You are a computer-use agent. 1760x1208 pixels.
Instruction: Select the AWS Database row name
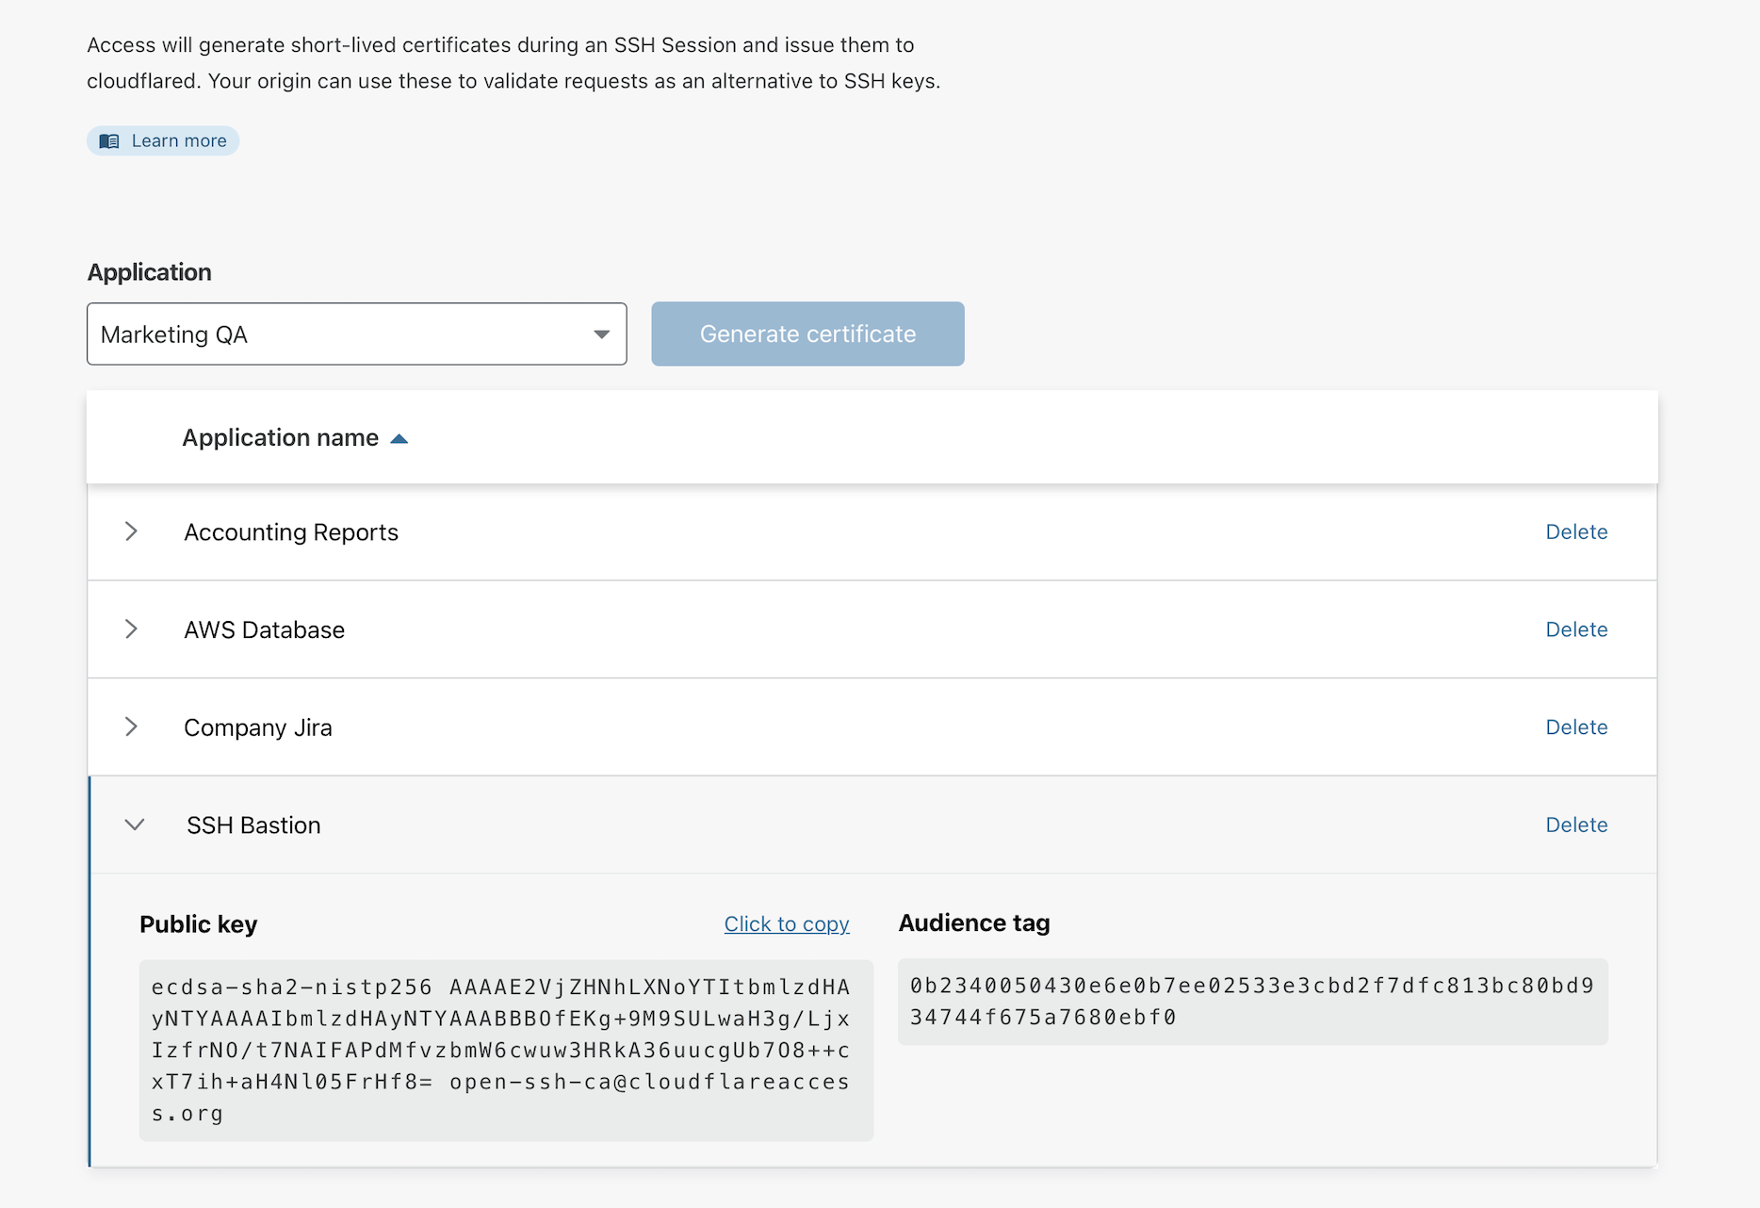coord(265,629)
